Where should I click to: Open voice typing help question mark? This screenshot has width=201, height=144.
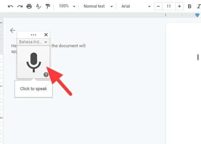46,75
